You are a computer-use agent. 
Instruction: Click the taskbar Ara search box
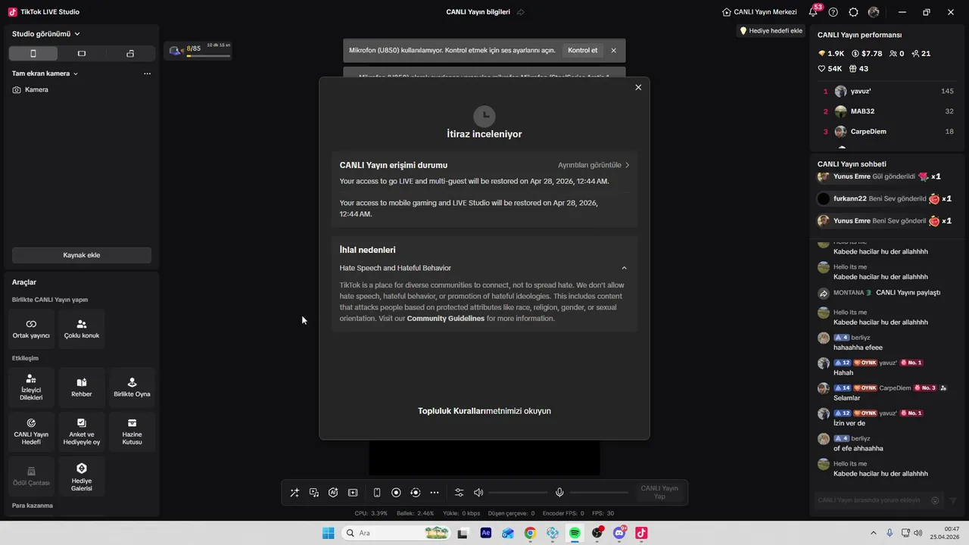pyautogui.click(x=395, y=533)
